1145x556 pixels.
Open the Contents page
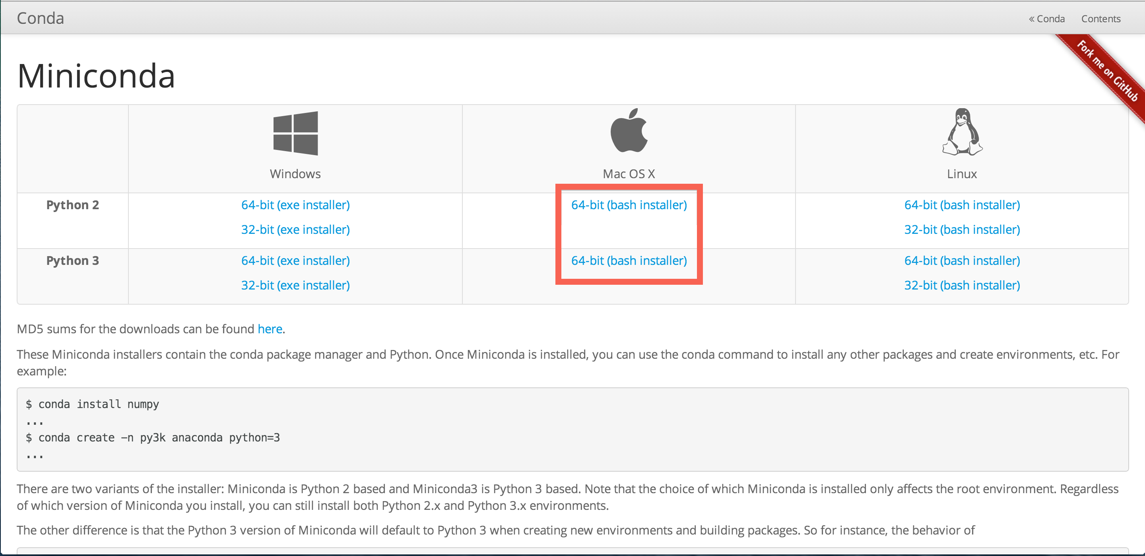pyautogui.click(x=1100, y=19)
